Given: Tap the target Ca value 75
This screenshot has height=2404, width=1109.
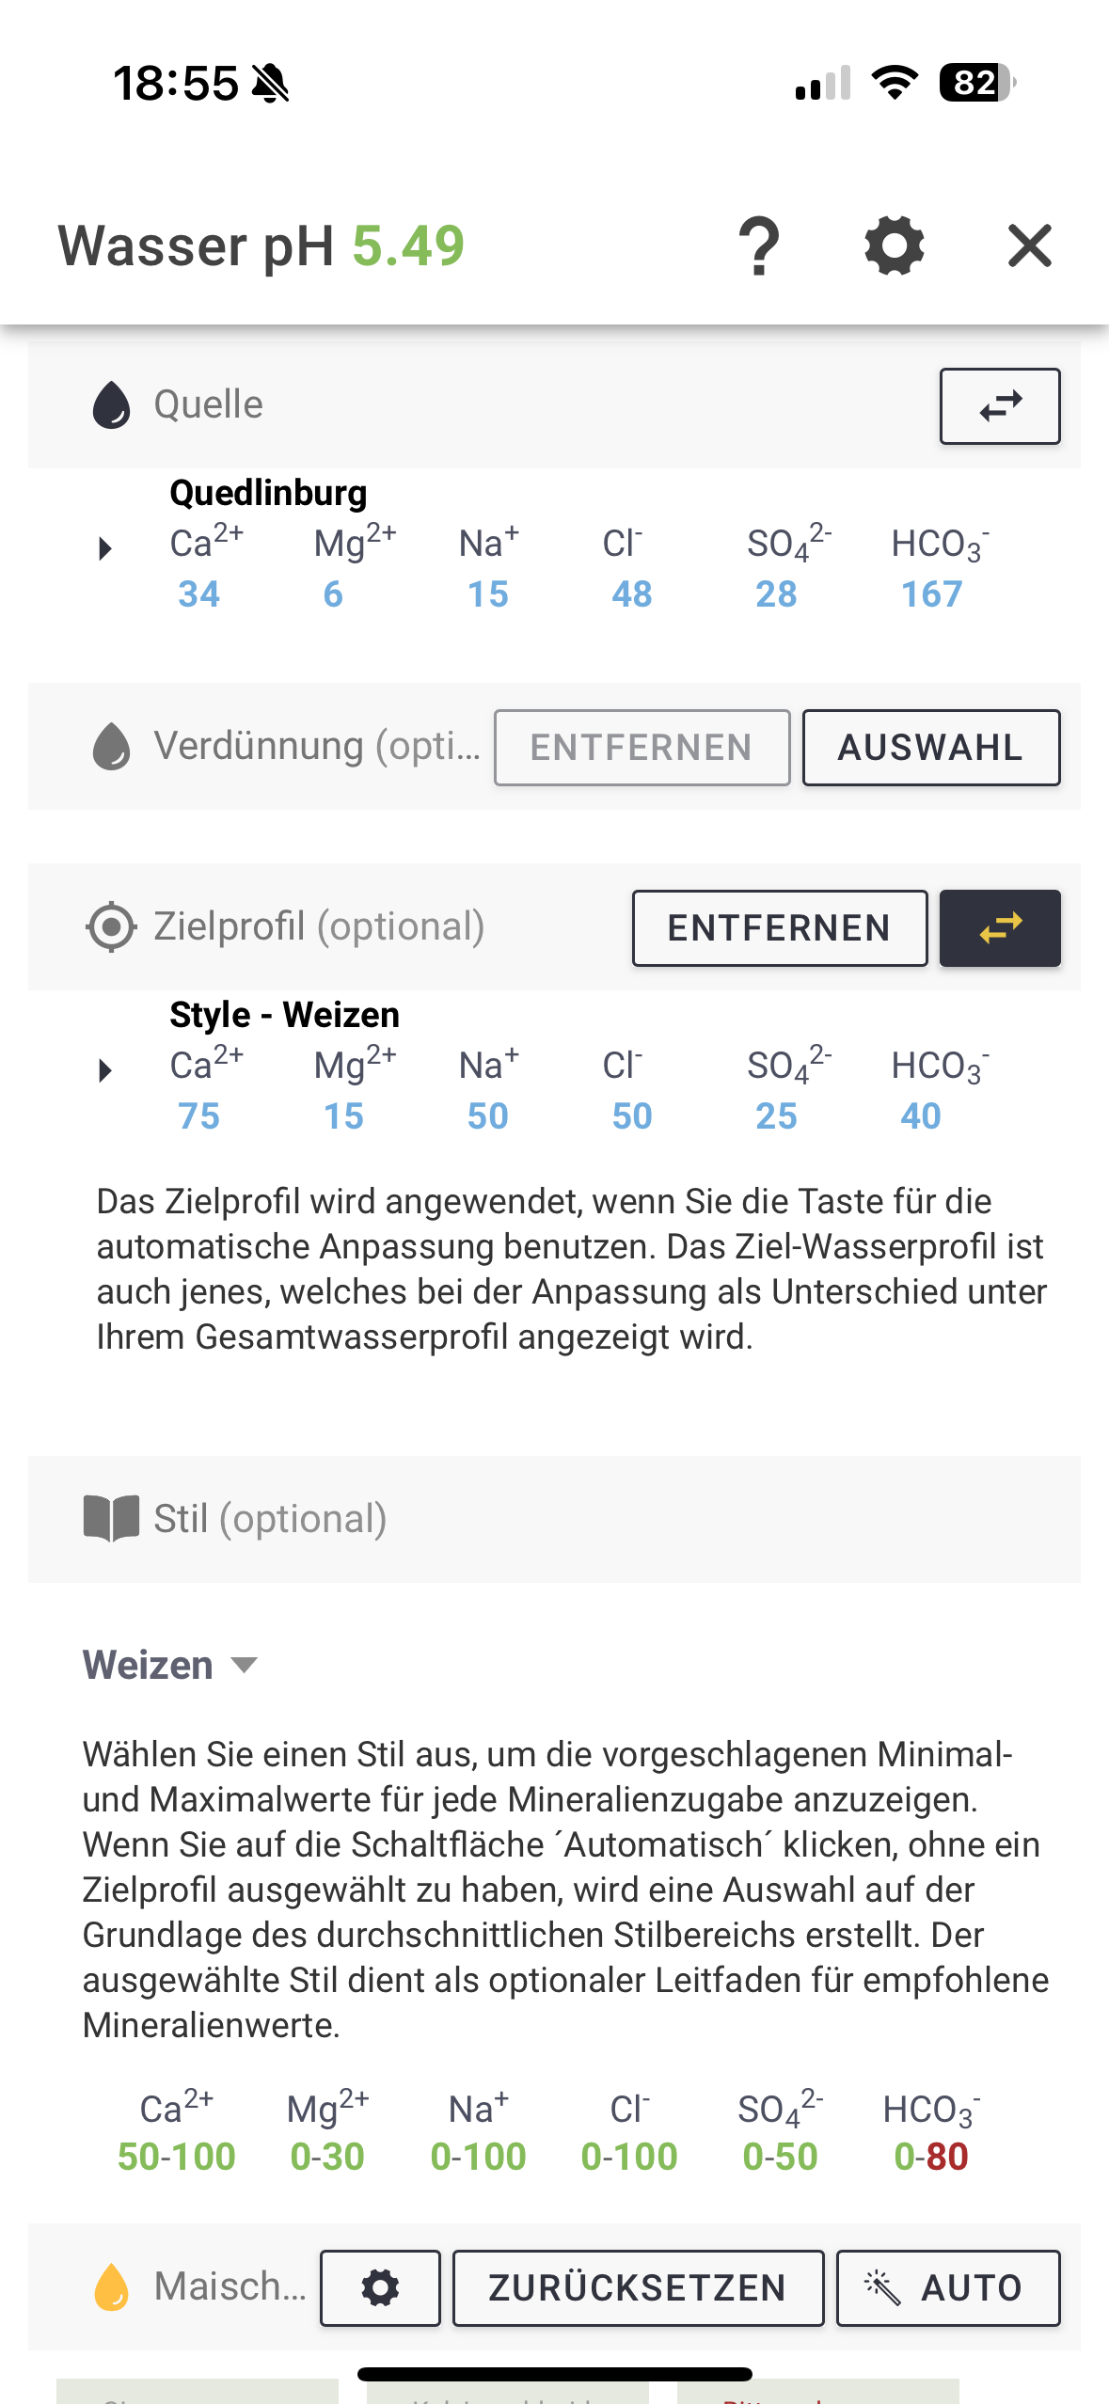Looking at the screenshot, I should pyautogui.click(x=199, y=1116).
